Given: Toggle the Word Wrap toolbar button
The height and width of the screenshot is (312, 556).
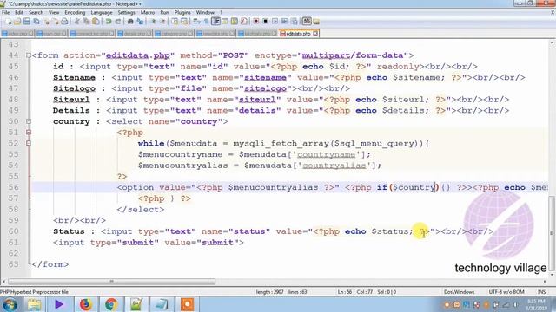Looking at the screenshot, I should click(197, 22).
